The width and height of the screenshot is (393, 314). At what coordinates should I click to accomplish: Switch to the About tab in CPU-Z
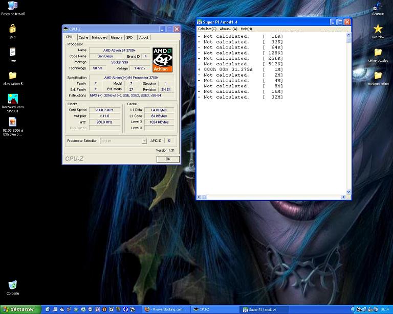click(x=144, y=37)
